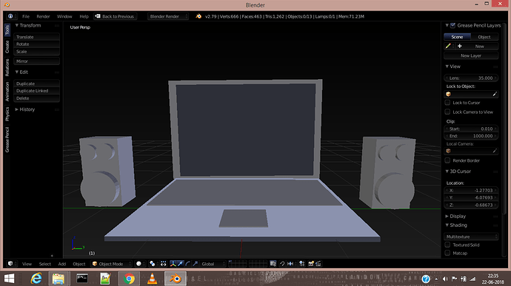
Task: Click the OpenGL render image icon
Action: click(x=311, y=264)
